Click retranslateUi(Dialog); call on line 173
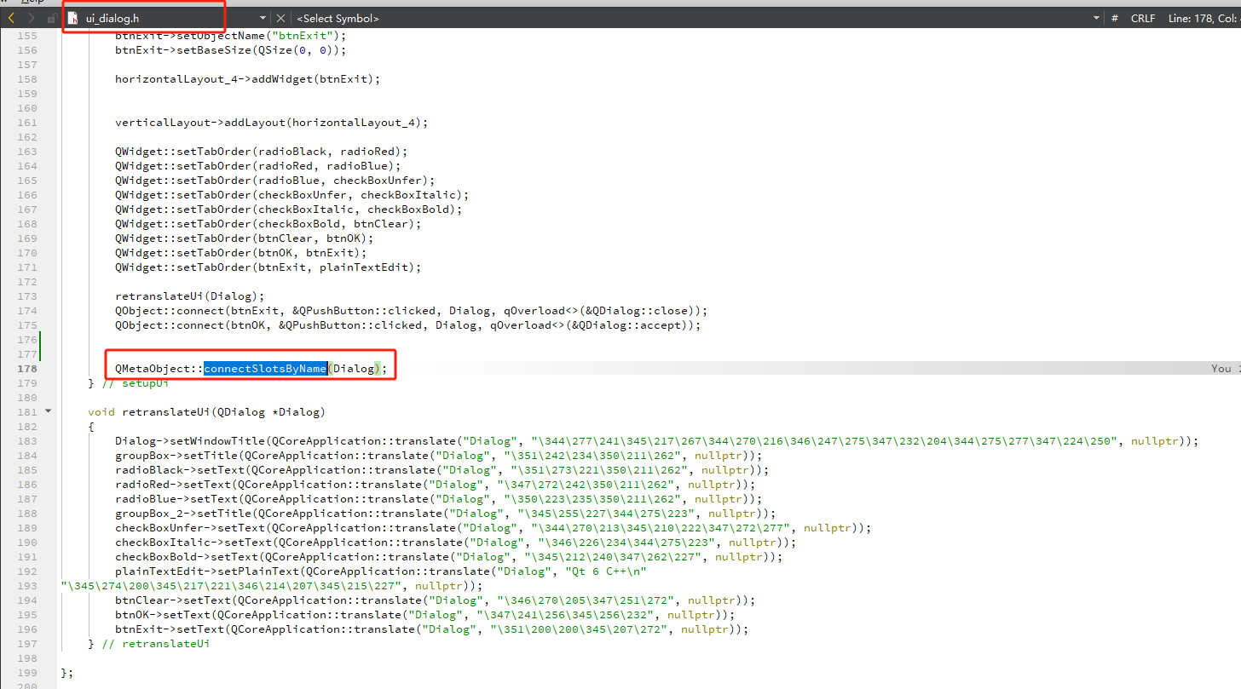 (188, 296)
